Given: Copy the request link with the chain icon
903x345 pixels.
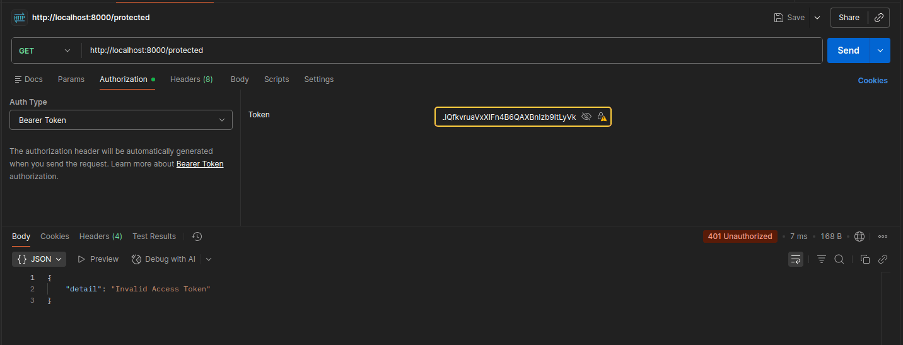Looking at the screenshot, I should coord(879,18).
